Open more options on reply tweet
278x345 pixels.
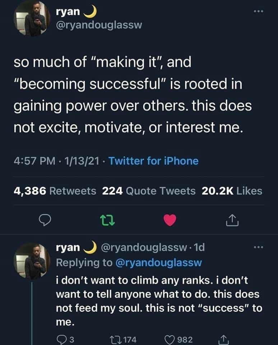coord(258,248)
